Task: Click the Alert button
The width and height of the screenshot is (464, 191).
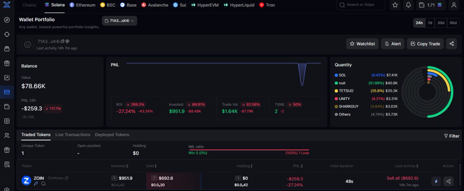Action: pyautogui.click(x=392, y=44)
